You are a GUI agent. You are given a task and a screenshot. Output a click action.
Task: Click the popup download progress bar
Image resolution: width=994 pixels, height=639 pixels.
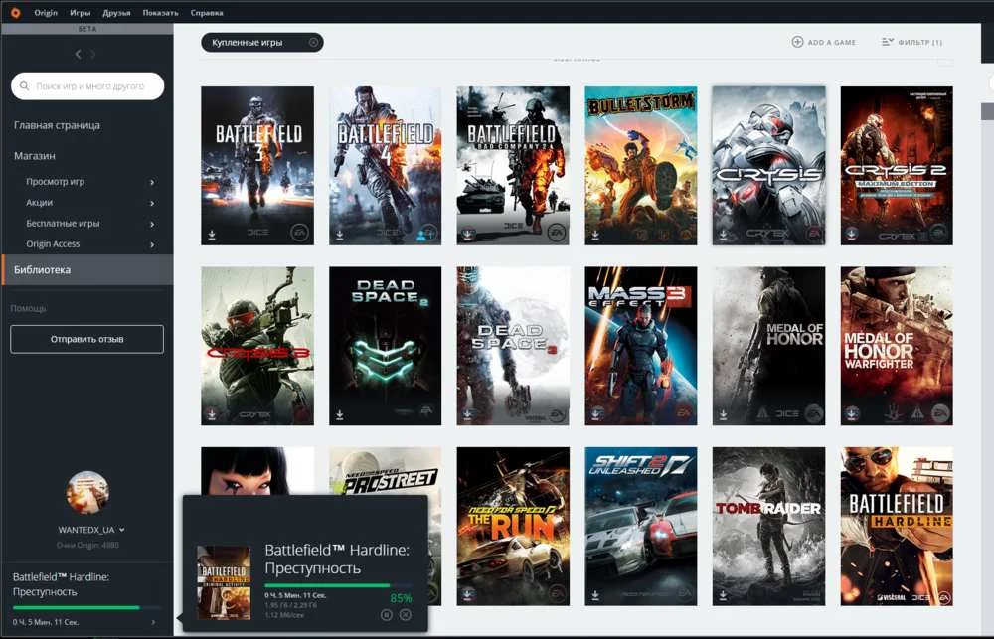coord(338,585)
